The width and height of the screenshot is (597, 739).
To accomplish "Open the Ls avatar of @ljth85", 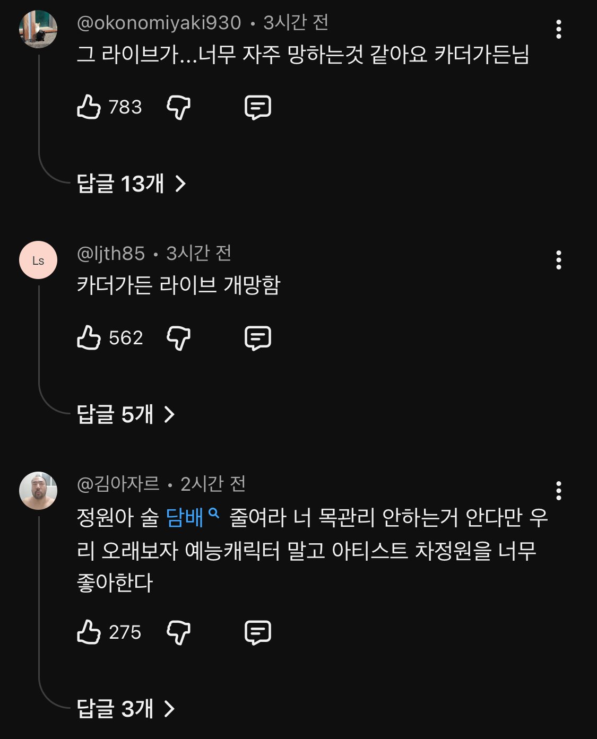I will (38, 260).
